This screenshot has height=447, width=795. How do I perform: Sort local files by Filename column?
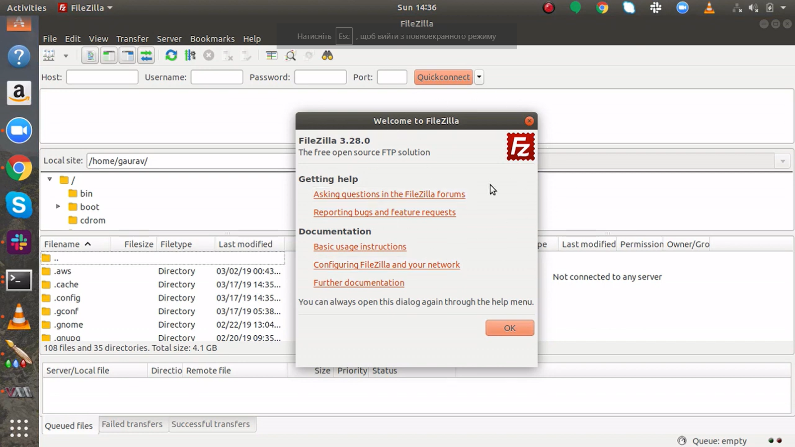(75, 244)
